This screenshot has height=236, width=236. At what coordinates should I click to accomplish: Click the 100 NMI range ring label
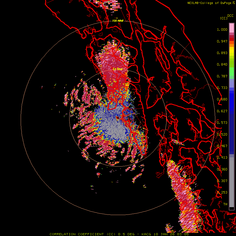pos(118,21)
